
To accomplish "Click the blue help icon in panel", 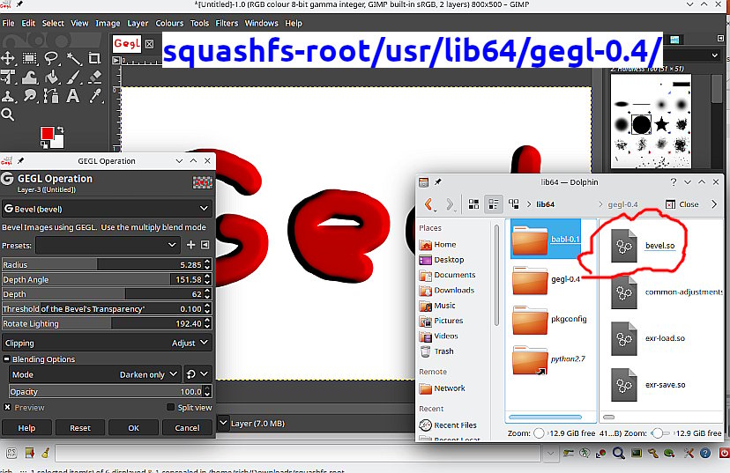I will coord(705,453).
